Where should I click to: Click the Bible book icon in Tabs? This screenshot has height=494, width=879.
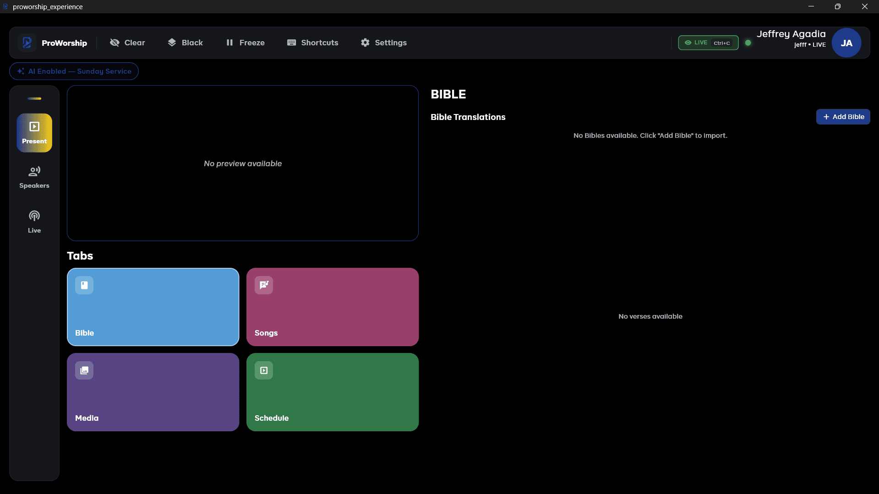tap(84, 285)
